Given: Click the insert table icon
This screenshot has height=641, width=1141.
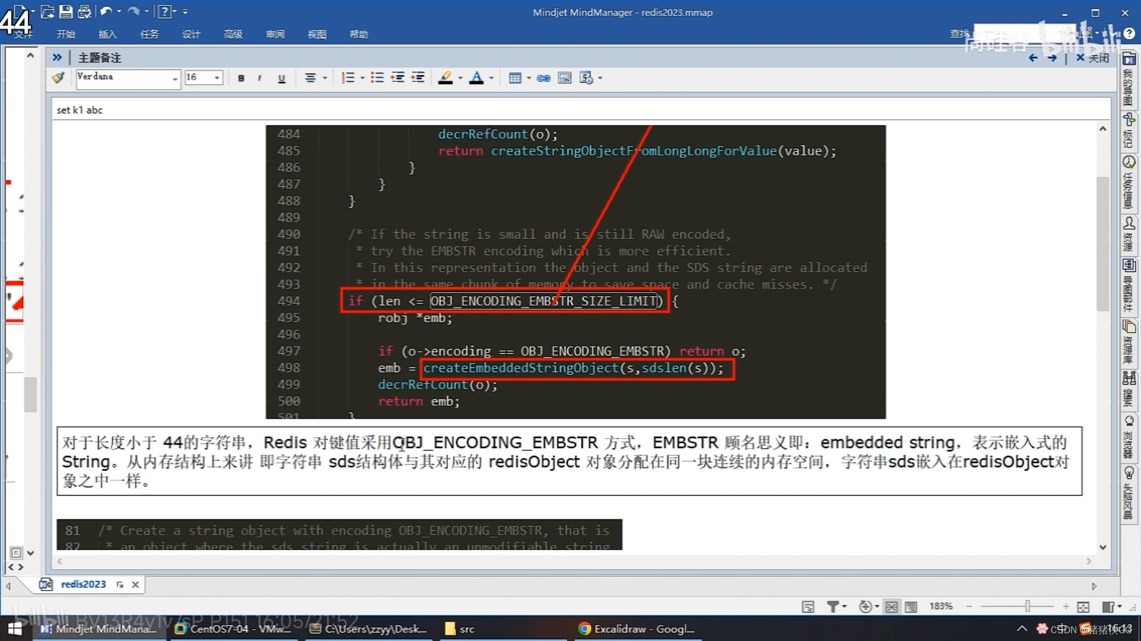Looking at the screenshot, I should pyautogui.click(x=515, y=78).
